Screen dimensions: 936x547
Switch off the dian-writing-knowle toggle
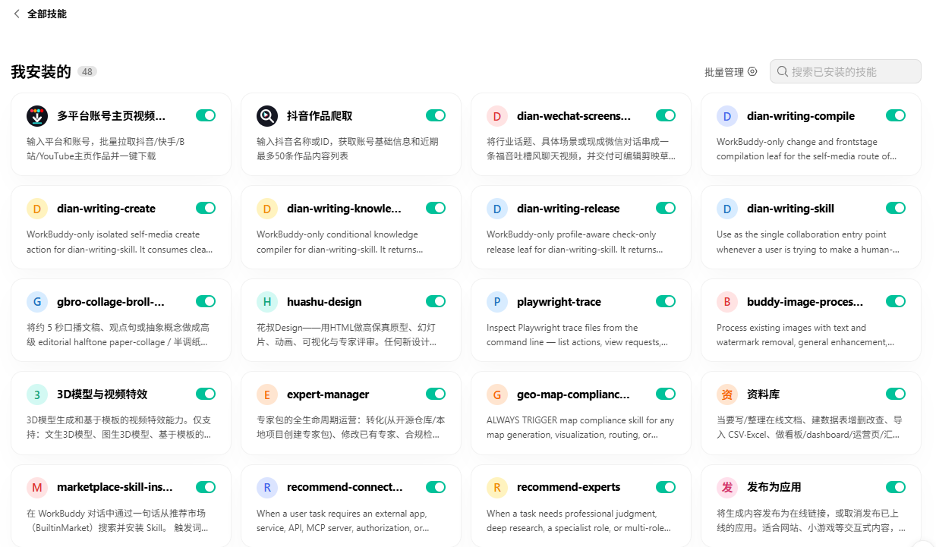tap(436, 208)
